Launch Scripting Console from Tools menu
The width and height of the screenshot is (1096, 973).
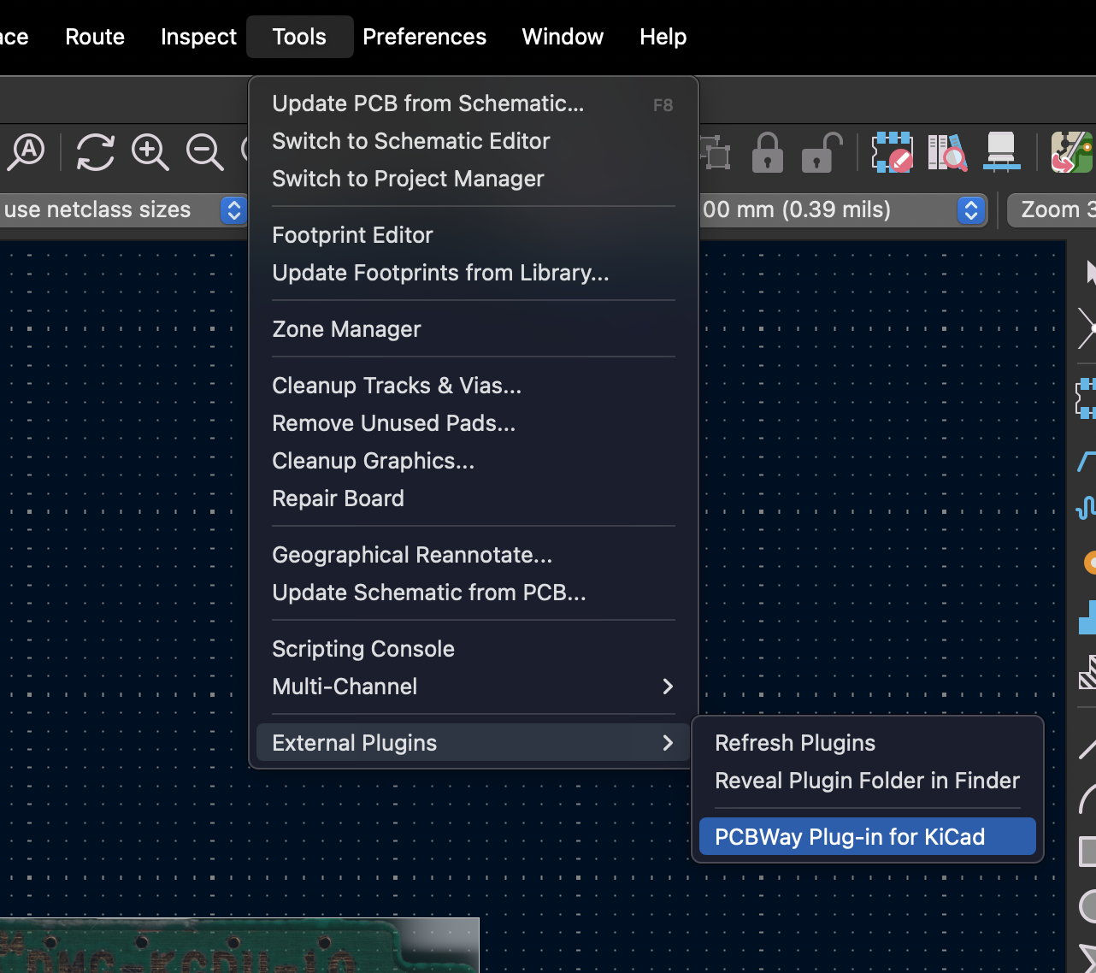(363, 649)
